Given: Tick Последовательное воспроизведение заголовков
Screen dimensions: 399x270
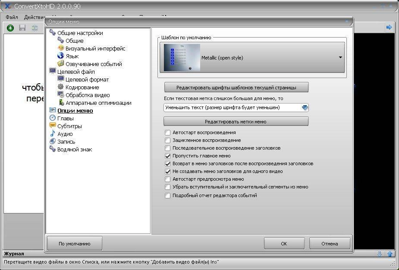Looking at the screenshot, I should [x=167, y=148].
